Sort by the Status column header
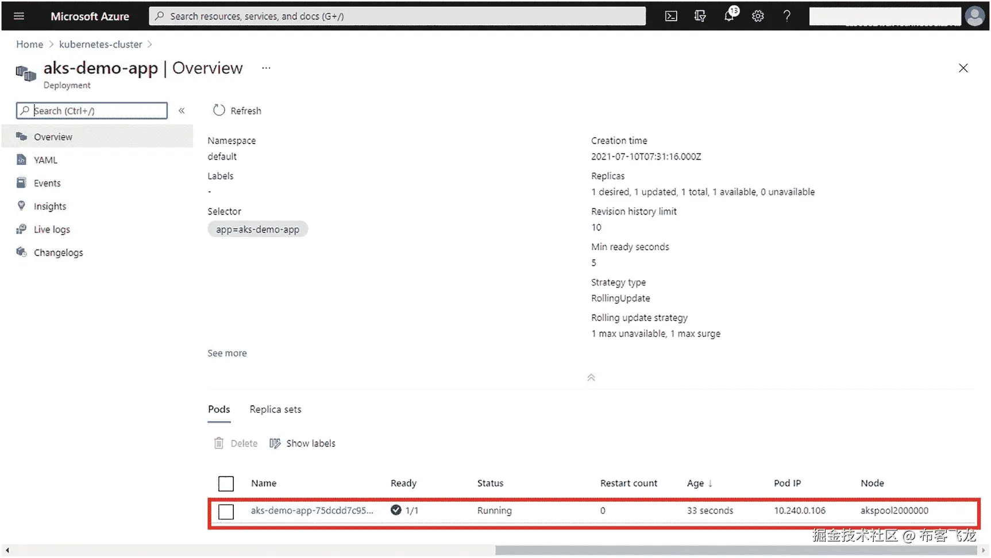 click(490, 483)
